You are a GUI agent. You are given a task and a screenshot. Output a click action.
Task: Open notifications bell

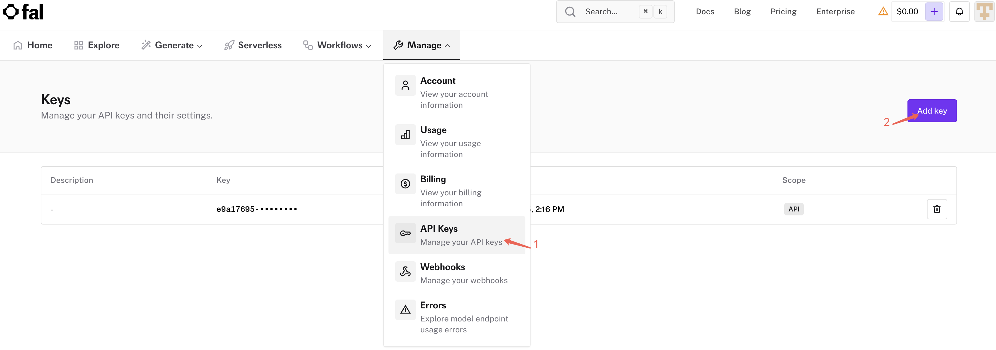[959, 12]
